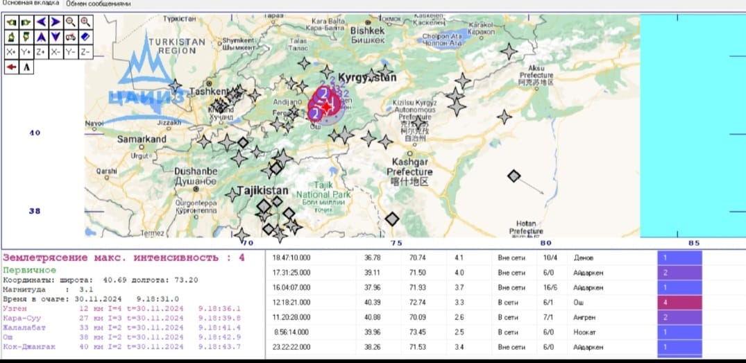Click the ambulance vehicle icon

click(70, 37)
